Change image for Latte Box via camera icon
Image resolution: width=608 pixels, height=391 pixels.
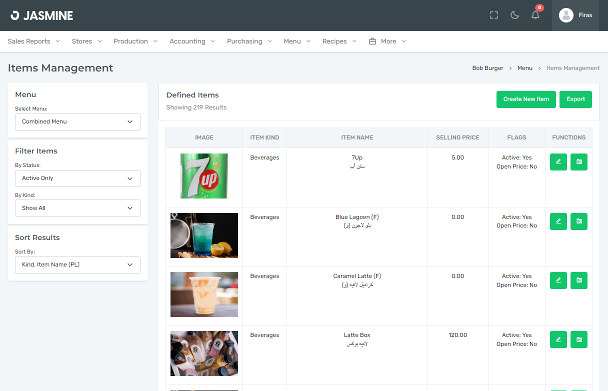[x=578, y=339]
